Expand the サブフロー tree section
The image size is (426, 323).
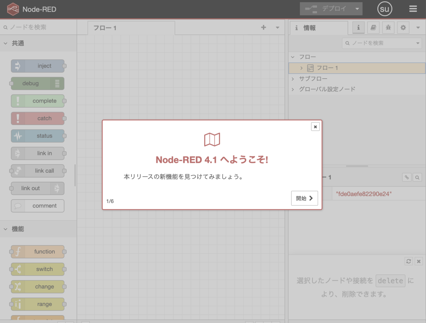(x=293, y=78)
